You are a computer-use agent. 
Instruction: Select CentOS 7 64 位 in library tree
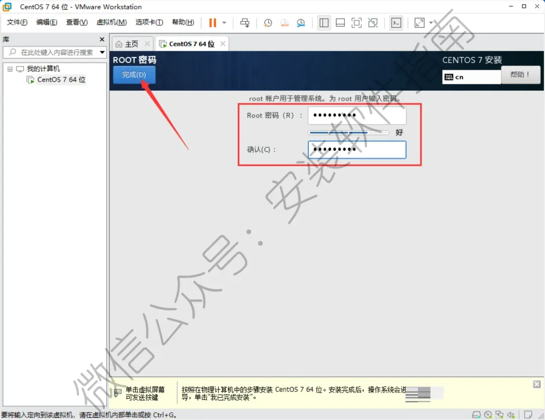pyautogui.click(x=61, y=80)
